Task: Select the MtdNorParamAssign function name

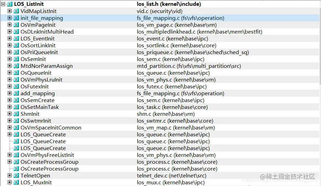Action: click(x=47, y=66)
